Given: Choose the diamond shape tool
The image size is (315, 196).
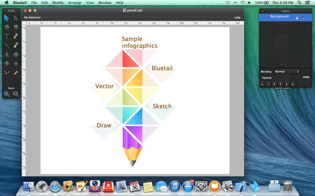Looking at the screenshot, I should tap(7, 64).
